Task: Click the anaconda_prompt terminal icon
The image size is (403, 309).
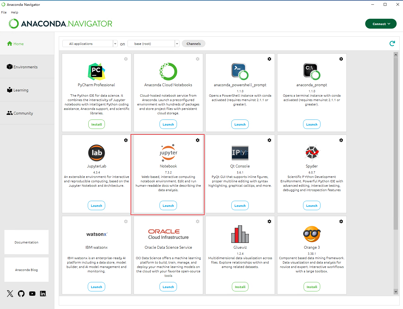Action: [x=312, y=71]
